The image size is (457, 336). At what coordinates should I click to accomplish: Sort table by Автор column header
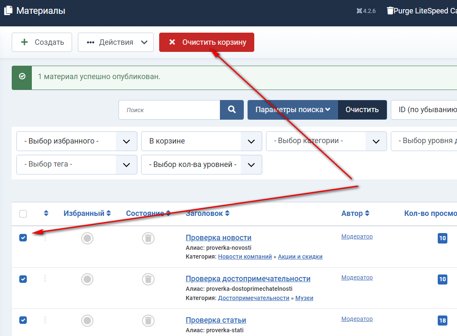click(x=355, y=213)
